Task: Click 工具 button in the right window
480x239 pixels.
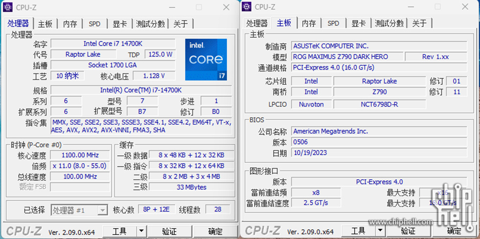Action: pyautogui.click(x=358, y=231)
